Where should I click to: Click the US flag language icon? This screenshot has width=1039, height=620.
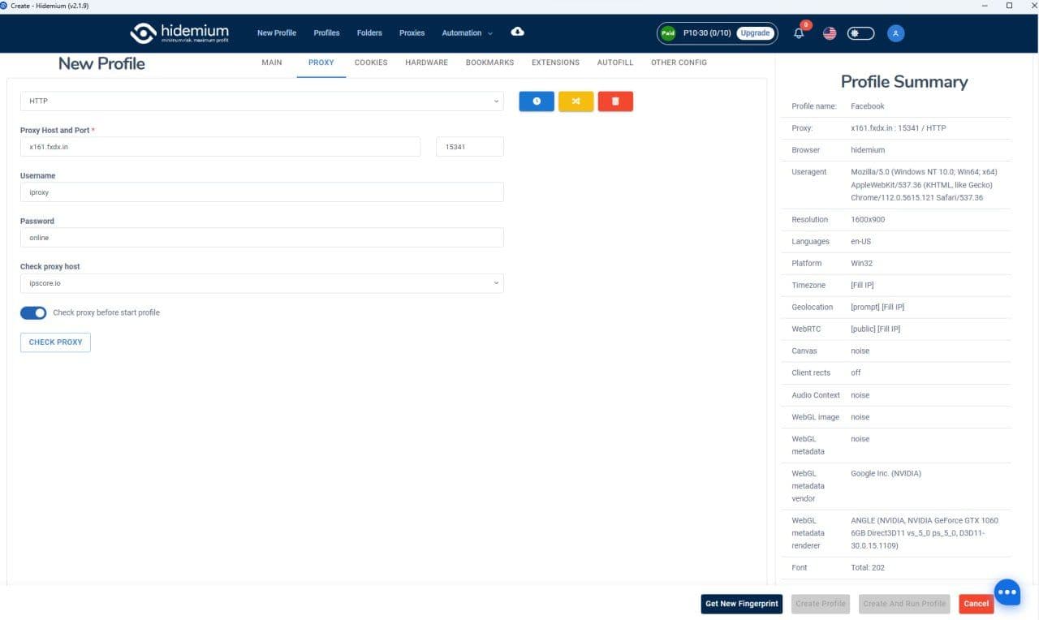click(x=830, y=33)
